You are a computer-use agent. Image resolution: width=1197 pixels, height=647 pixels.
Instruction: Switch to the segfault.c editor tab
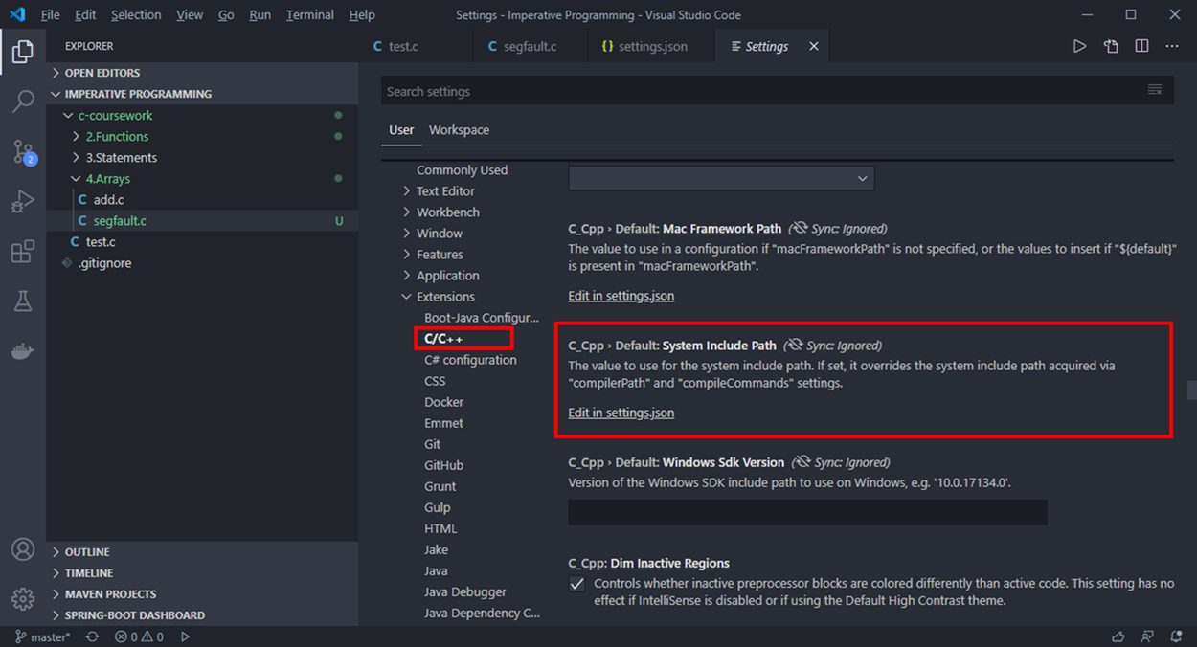[x=529, y=46]
